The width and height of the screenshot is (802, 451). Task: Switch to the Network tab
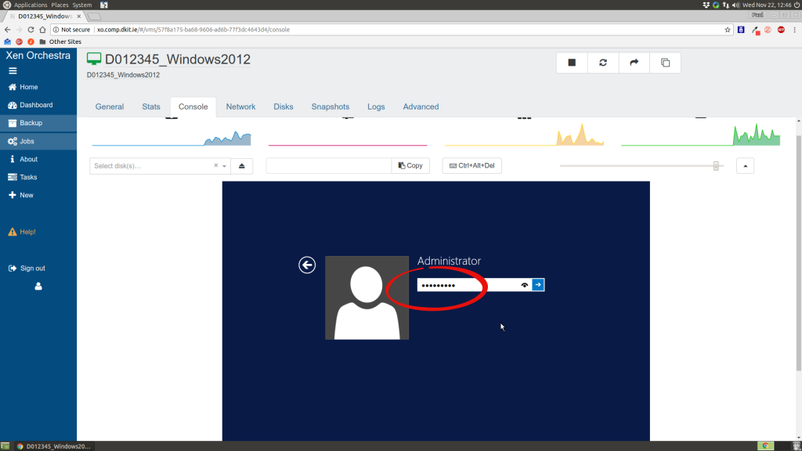click(240, 106)
